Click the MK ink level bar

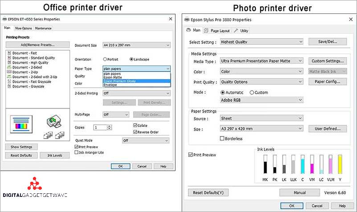click(265, 164)
